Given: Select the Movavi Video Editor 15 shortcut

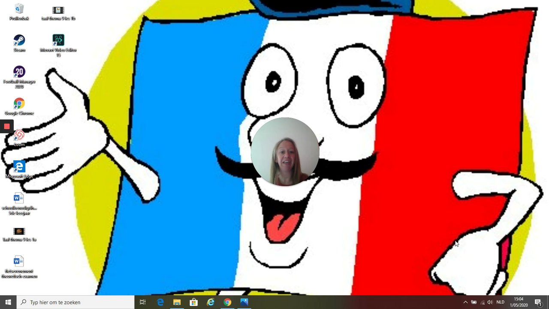Looking at the screenshot, I should tap(58, 45).
